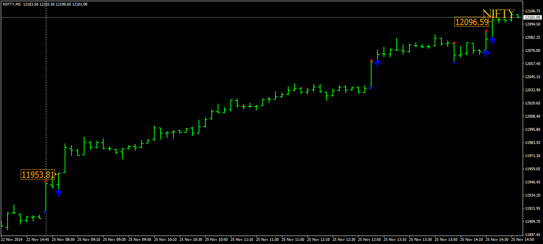
Task: Click the 25 Nov 12:30 time axis label
Action: [x=344, y=240]
